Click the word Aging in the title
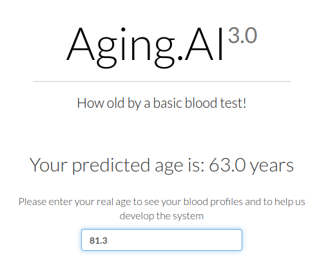 [120, 47]
